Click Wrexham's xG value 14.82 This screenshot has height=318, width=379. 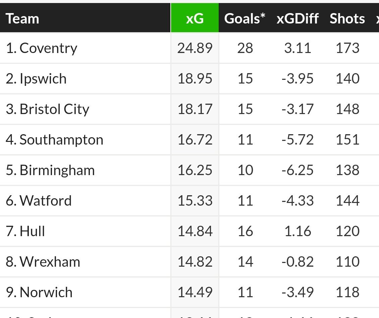[195, 262]
